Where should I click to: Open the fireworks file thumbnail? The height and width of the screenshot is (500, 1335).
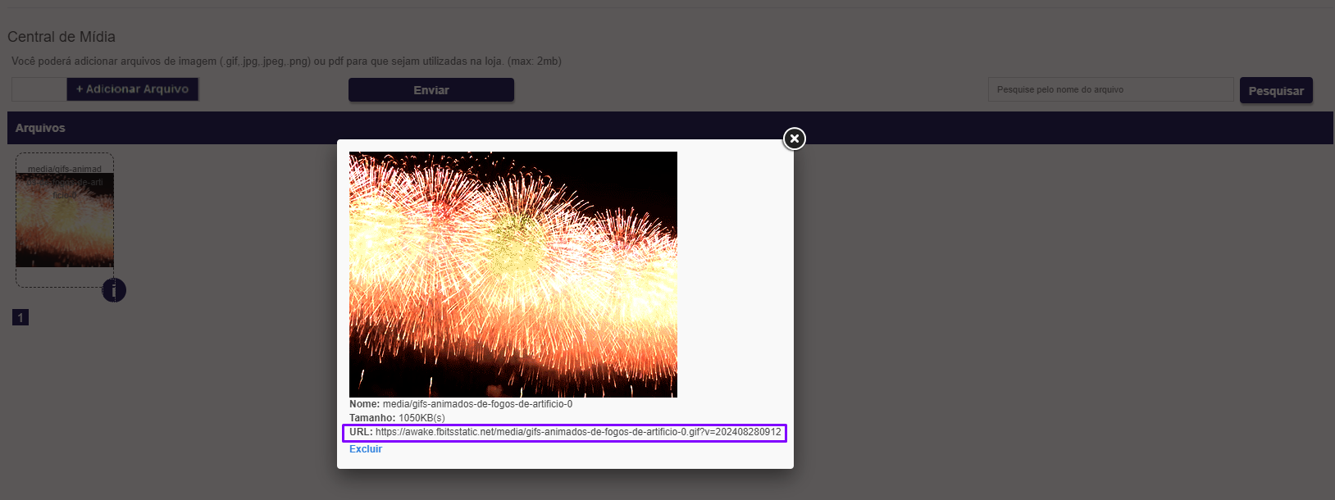(x=65, y=220)
